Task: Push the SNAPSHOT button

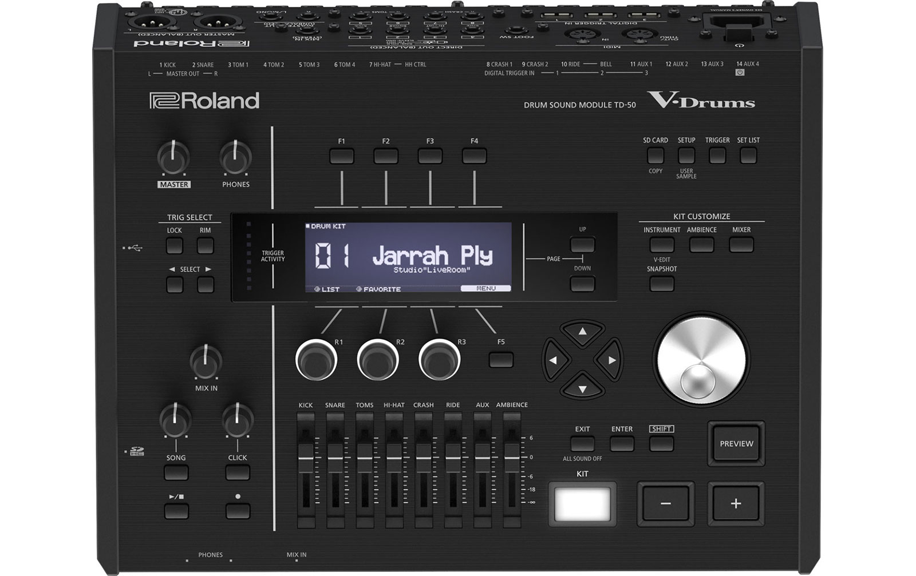Action: tap(662, 283)
